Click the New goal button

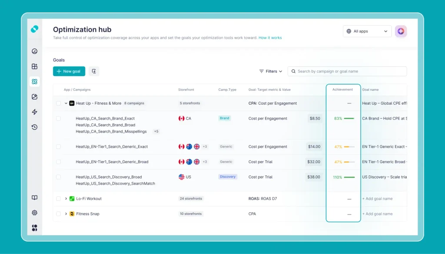click(x=69, y=71)
